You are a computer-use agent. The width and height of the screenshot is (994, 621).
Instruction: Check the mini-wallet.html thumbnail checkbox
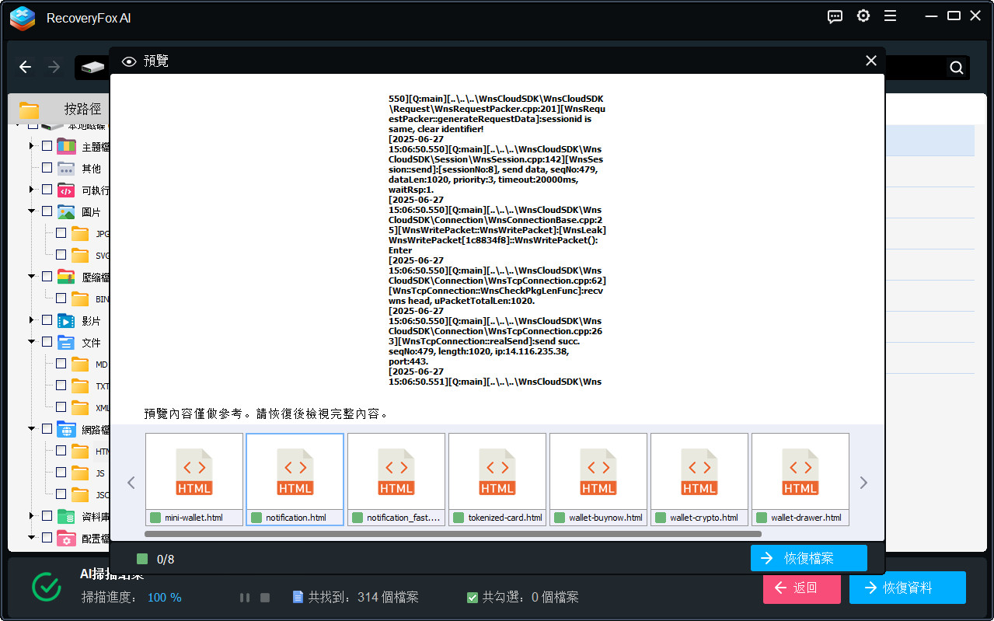click(x=155, y=518)
